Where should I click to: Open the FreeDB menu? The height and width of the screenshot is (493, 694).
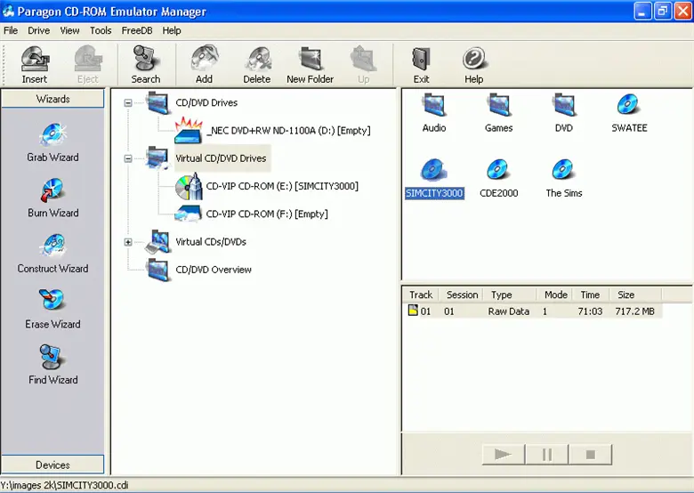[x=137, y=30]
